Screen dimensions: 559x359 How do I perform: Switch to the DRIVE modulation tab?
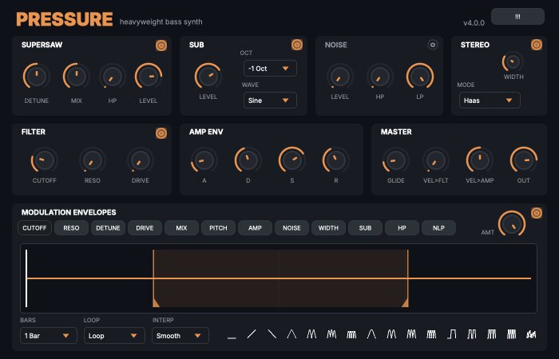pos(145,228)
